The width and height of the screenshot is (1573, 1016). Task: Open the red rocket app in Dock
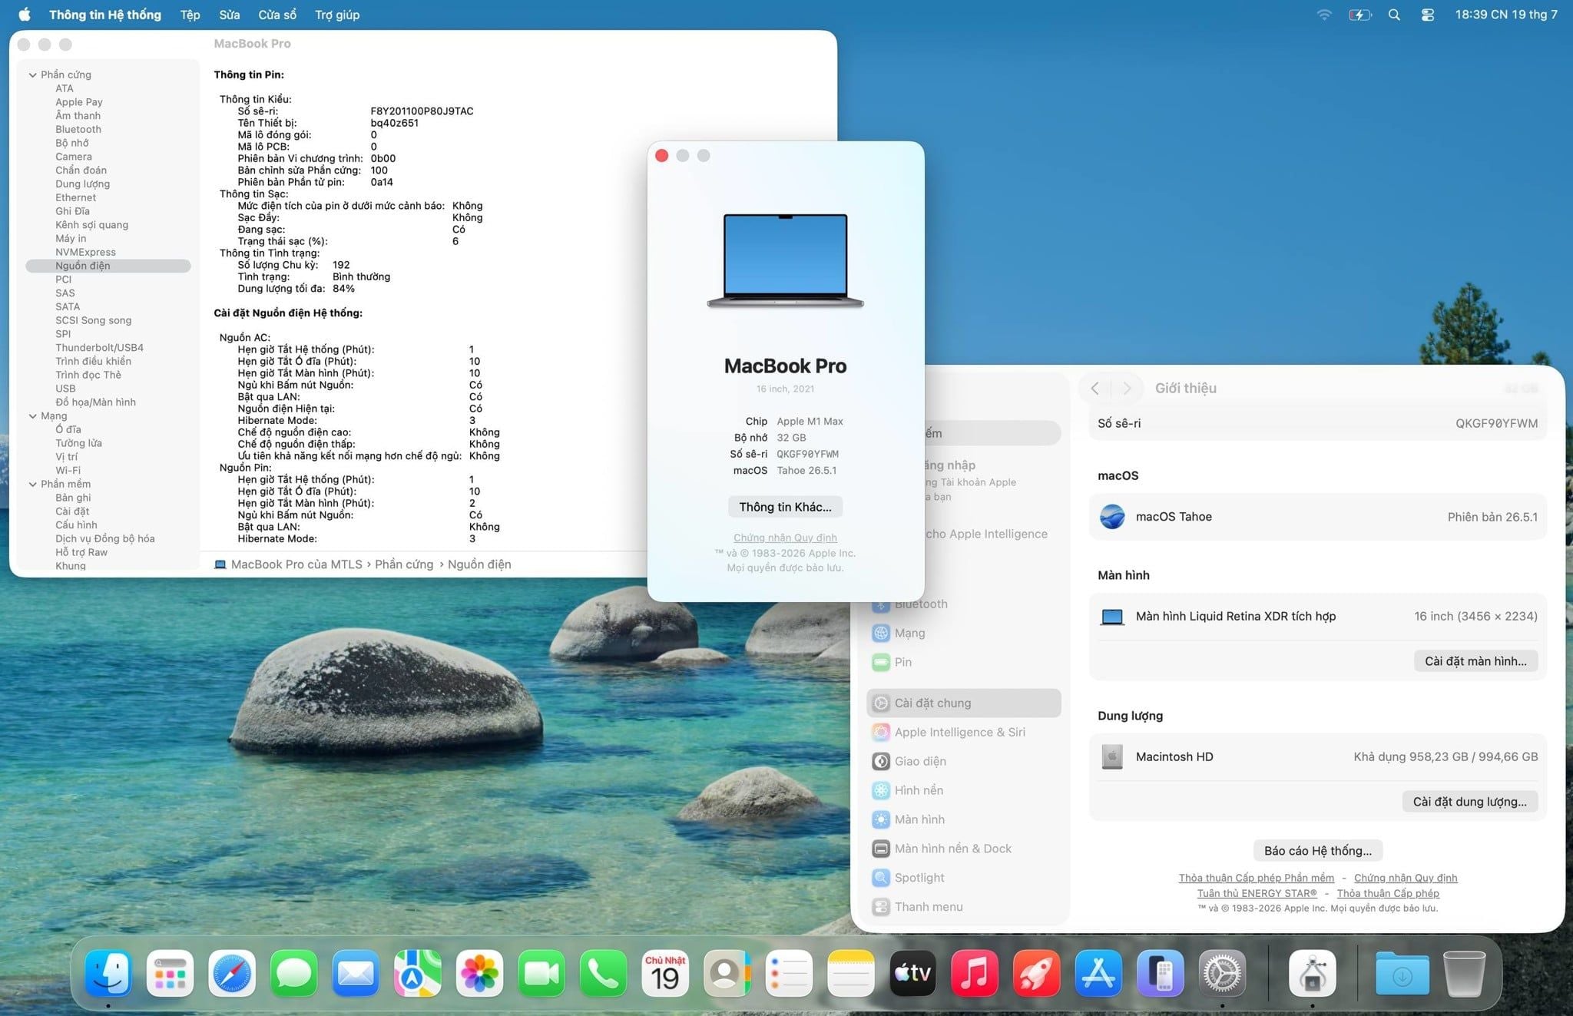[x=1037, y=973]
